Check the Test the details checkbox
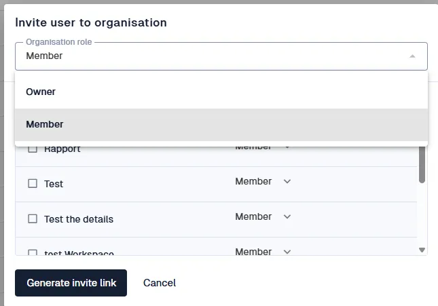 tap(33, 218)
